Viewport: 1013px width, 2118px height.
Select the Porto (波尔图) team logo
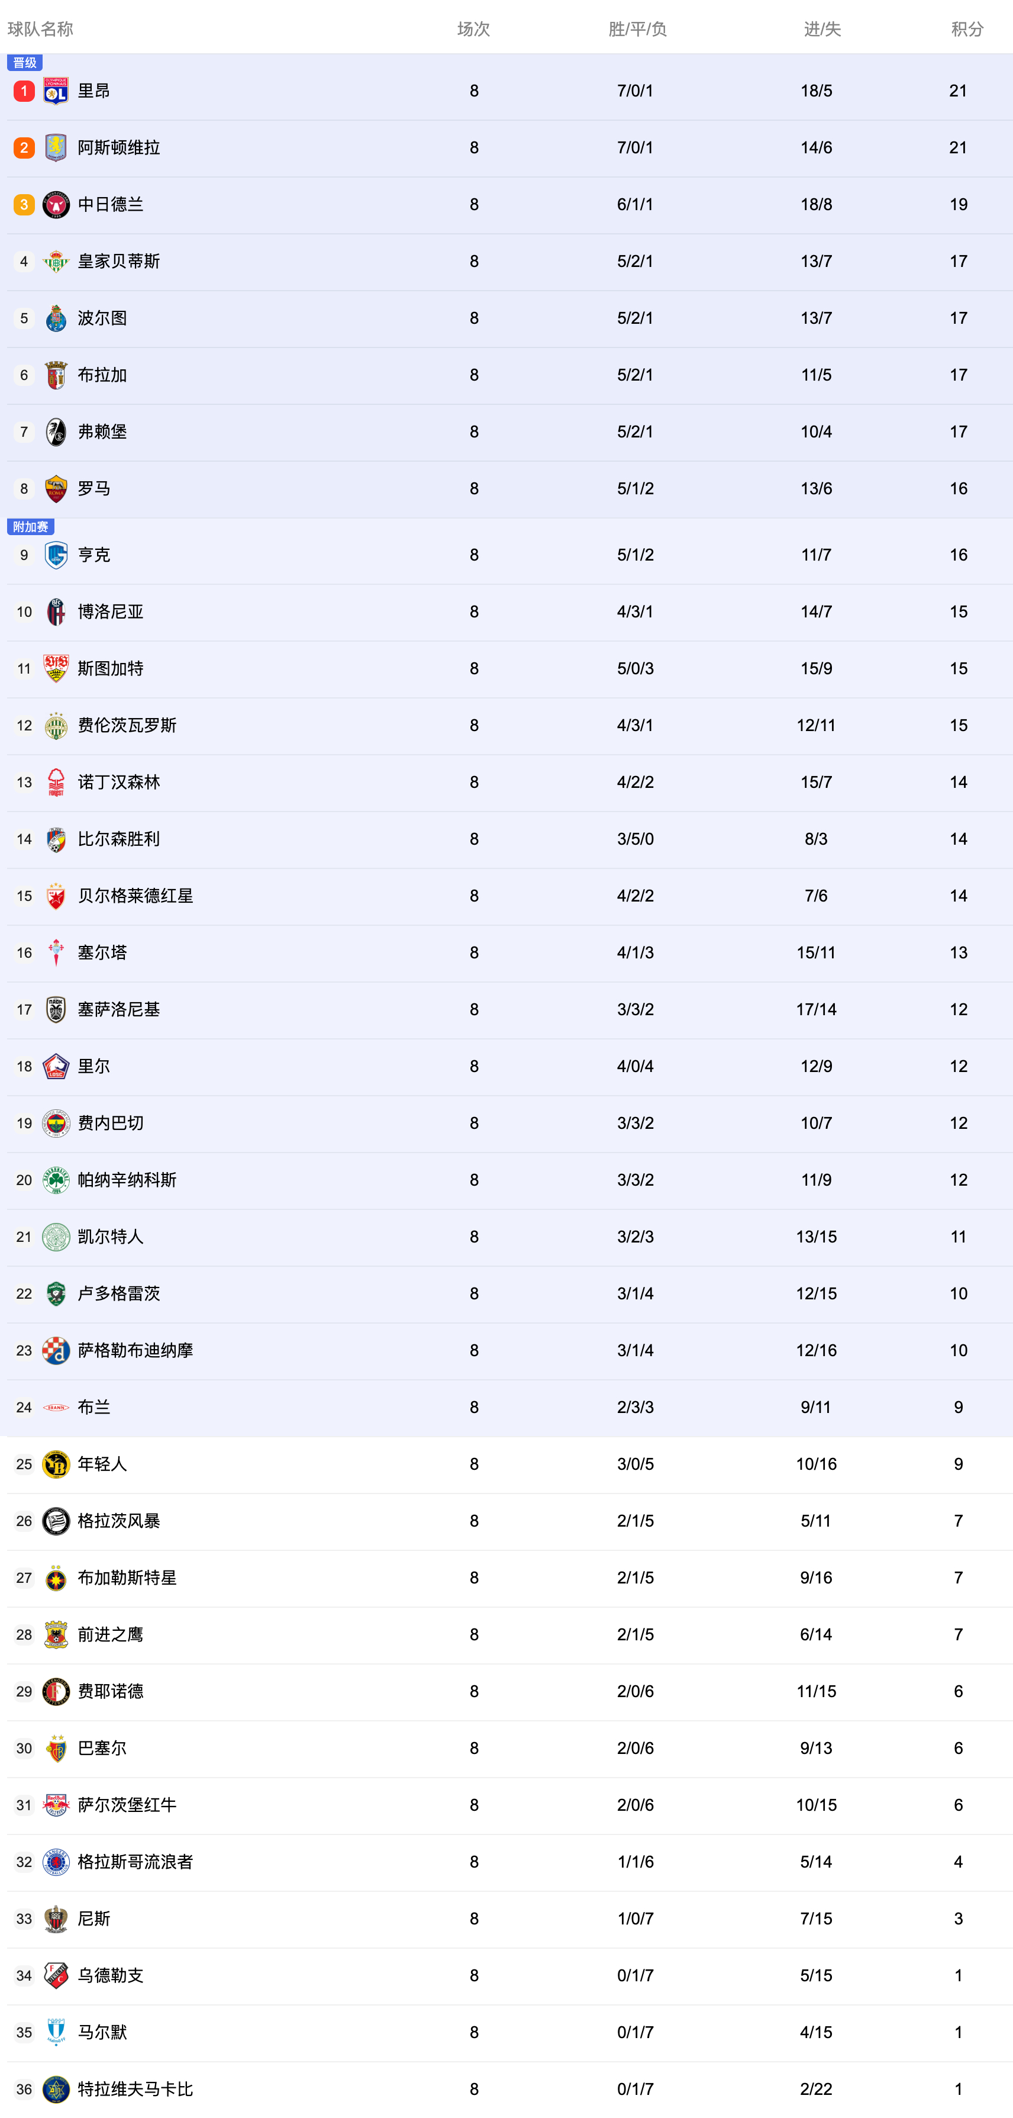[56, 318]
